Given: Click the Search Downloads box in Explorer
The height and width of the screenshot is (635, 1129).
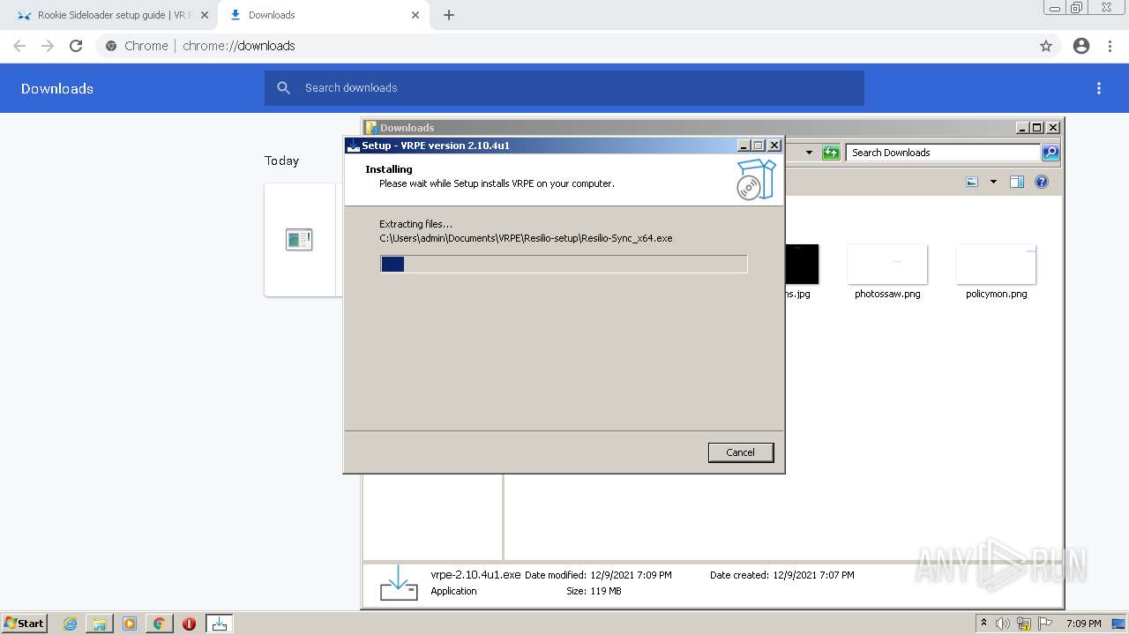Looking at the screenshot, I should coord(943,153).
